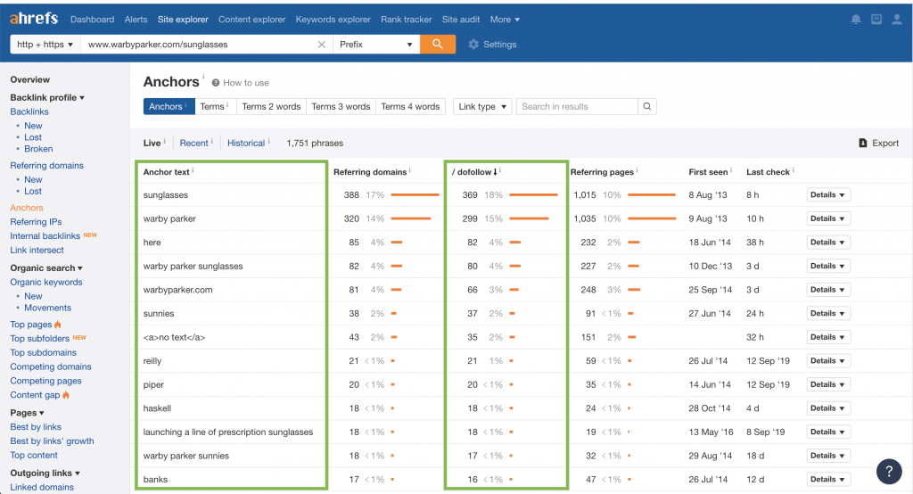Open the user profile icon
Image resolution: width=913 pixels, height=494 pixels.
(897, 20)
